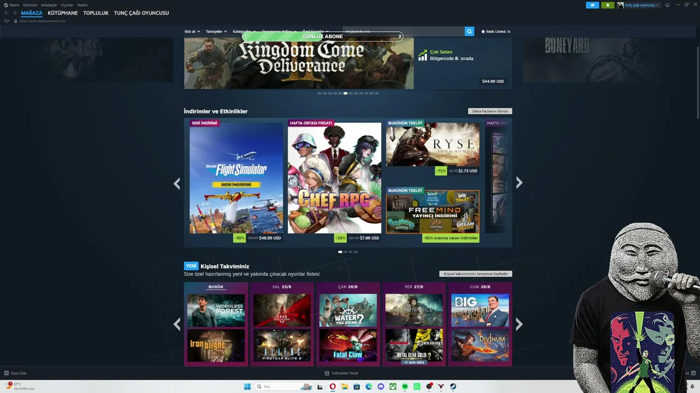Open the Steam menu
This screenshot has width=700, height=393.
pyautogui.click(x=14, y=5)
